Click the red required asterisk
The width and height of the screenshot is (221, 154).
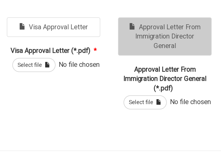(95, 51)
